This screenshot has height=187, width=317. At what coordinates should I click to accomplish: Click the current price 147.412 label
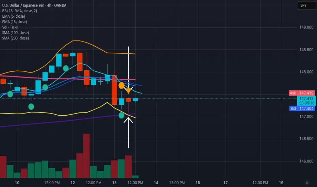click(306, 99)
